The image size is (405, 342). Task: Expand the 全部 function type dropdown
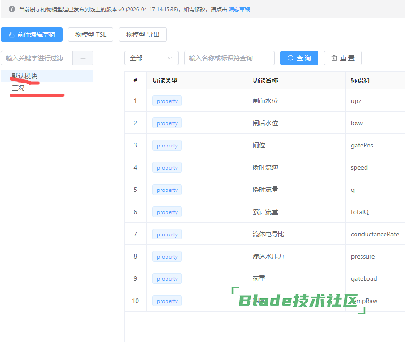click(x=151, y=58)
